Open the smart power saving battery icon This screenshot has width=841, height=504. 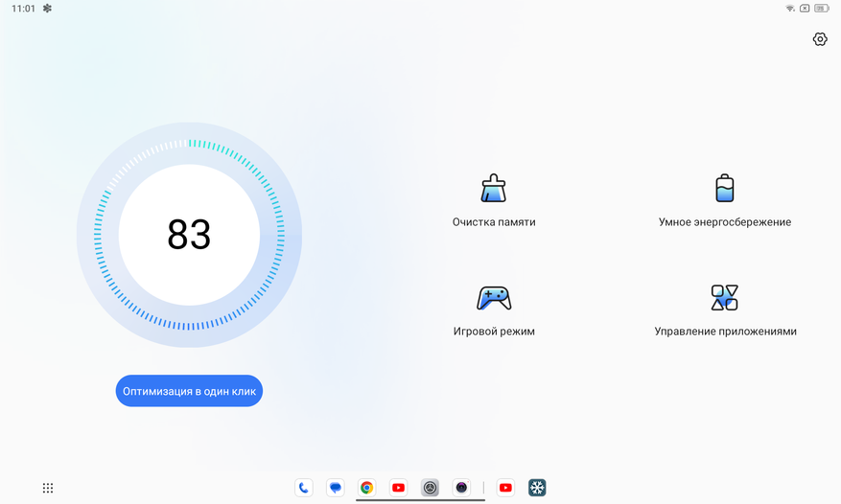[724, 189]
